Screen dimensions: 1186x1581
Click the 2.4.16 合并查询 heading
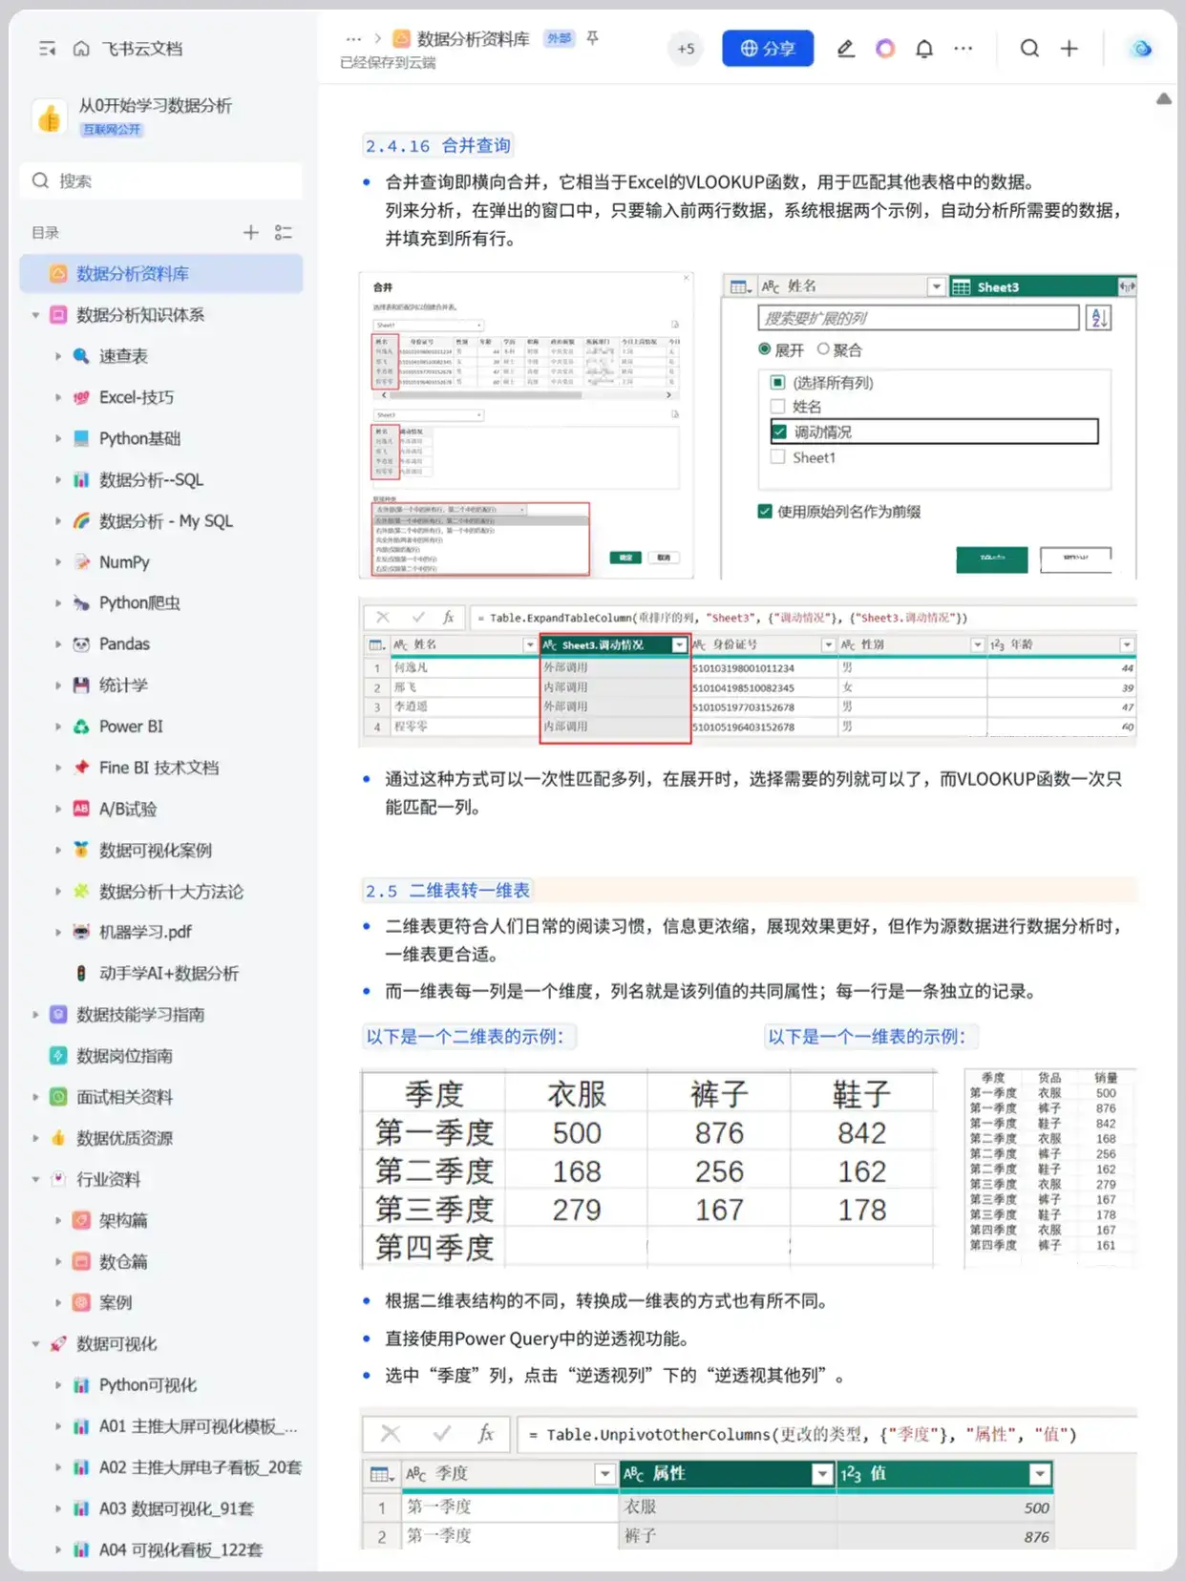(x=438, y=146)
